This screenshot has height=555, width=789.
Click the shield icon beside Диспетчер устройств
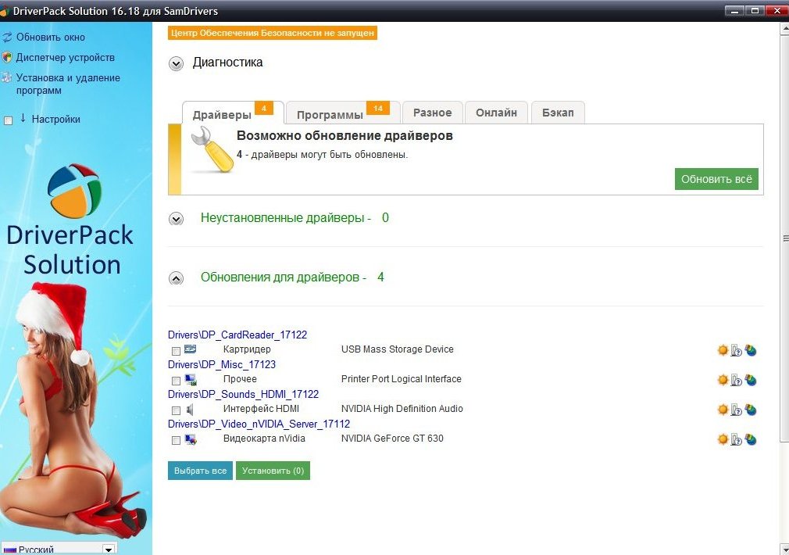click(7, 57)
